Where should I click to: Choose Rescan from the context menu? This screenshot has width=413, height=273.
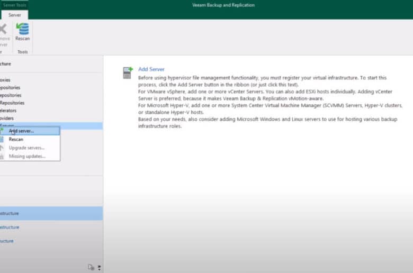point(30,139)
